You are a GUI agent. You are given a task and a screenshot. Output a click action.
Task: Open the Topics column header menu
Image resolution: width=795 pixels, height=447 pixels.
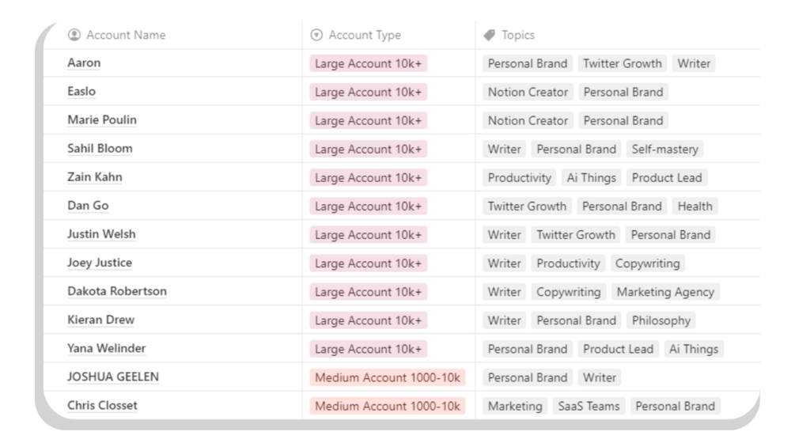(x=518, y=35)
